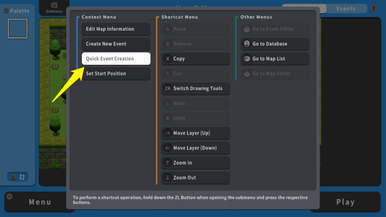
Task: Click the R icon beside Undo
Action: coord(168,118)
